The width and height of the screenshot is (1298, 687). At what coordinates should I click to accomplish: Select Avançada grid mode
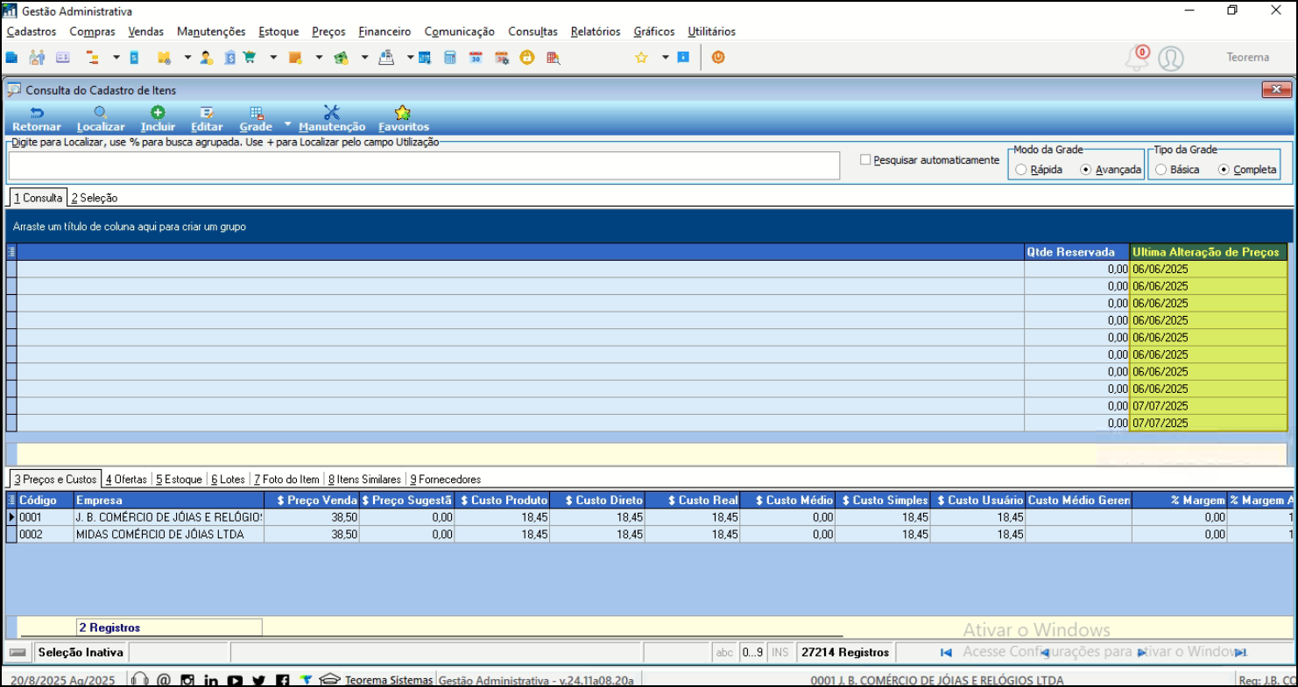(1086, 170)
